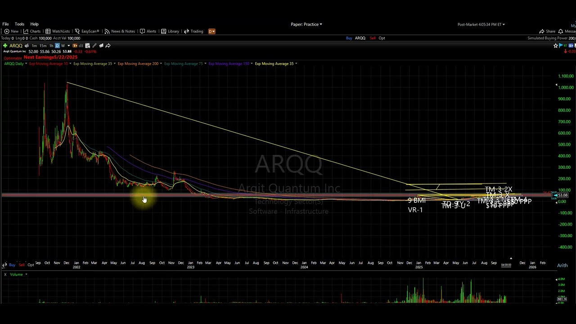Open the orange D layout dropdown
This screenshot has width=576, height=324.
[211, 31]
